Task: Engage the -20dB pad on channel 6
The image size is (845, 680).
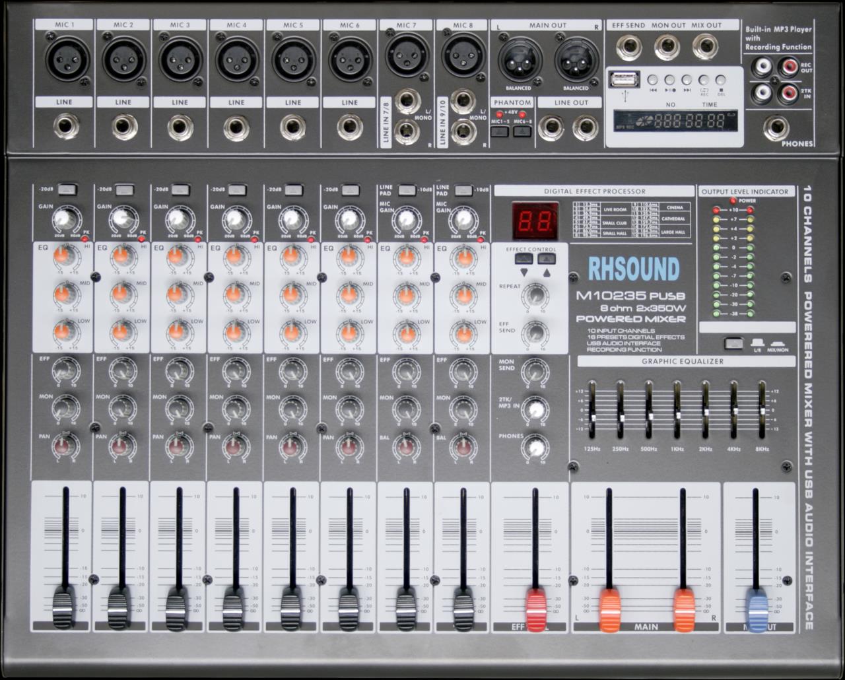Action: point(351,189)
